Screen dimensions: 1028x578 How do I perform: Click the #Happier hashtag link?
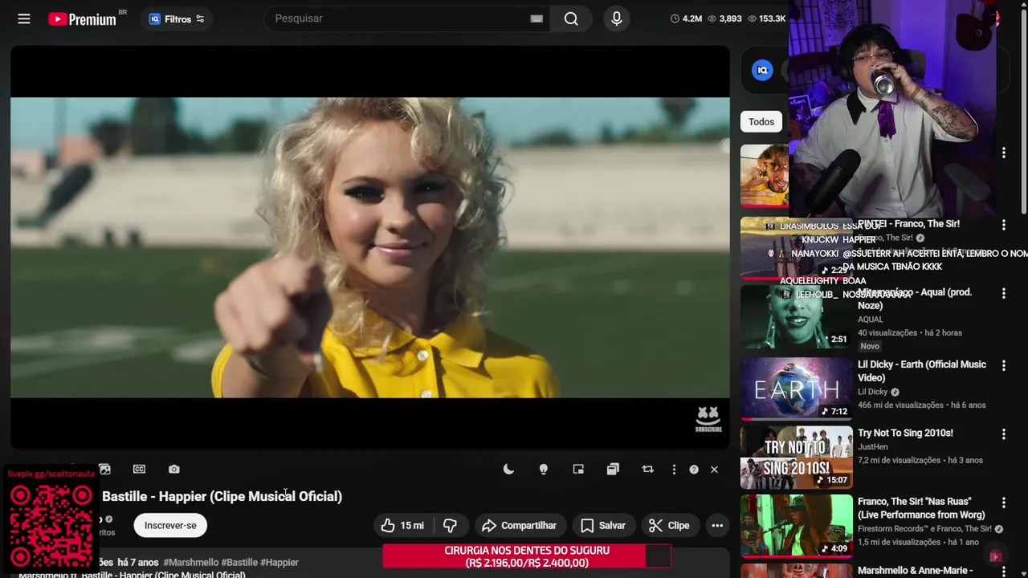click(x=279, y=562)
